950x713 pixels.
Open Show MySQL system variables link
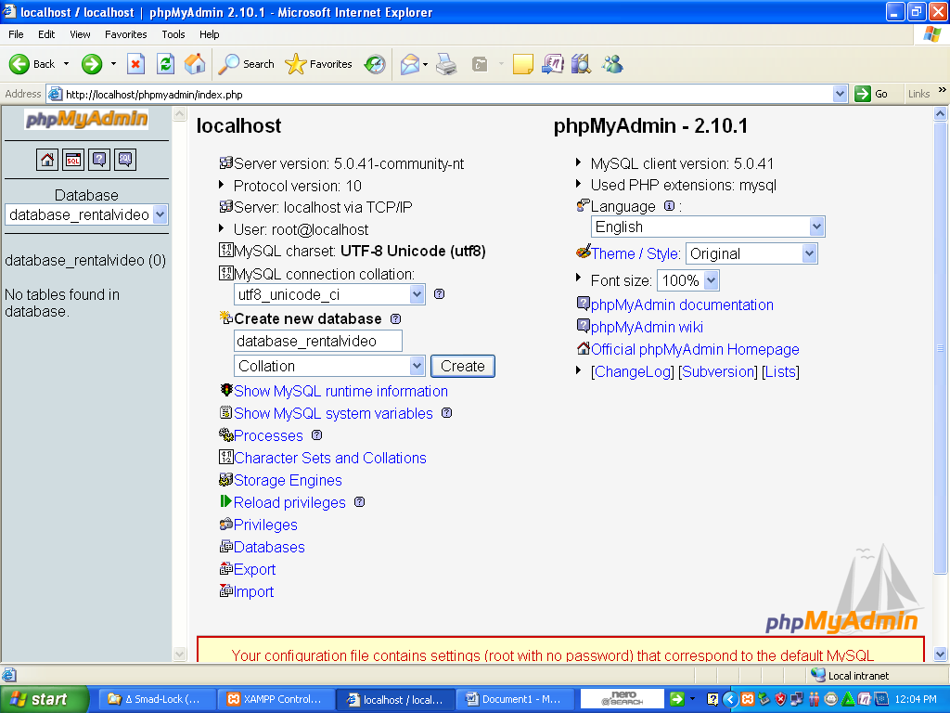[x=333, y=413]
